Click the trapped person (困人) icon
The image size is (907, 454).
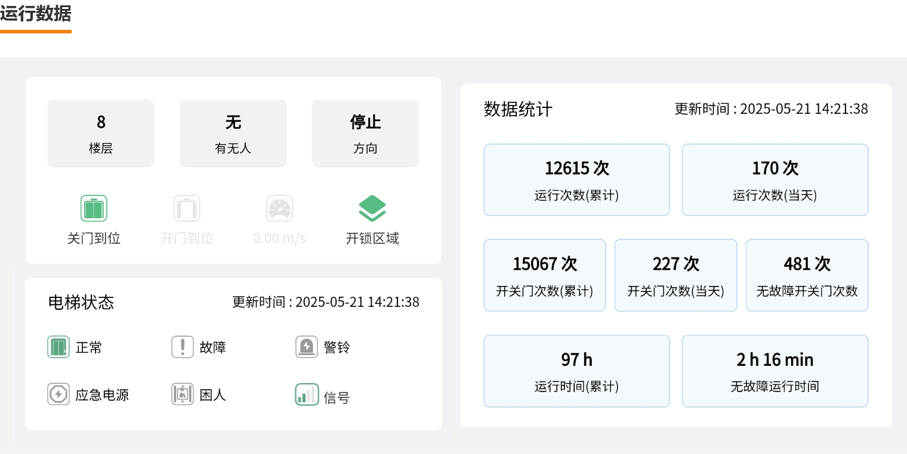click(183, 394)
